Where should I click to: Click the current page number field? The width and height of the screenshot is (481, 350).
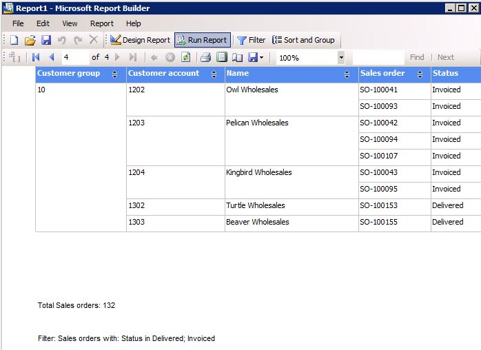coord(76,57)
